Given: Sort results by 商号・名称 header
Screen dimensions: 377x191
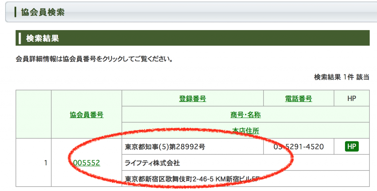Looking at the screenshot, I should click(x=245, y=115).
